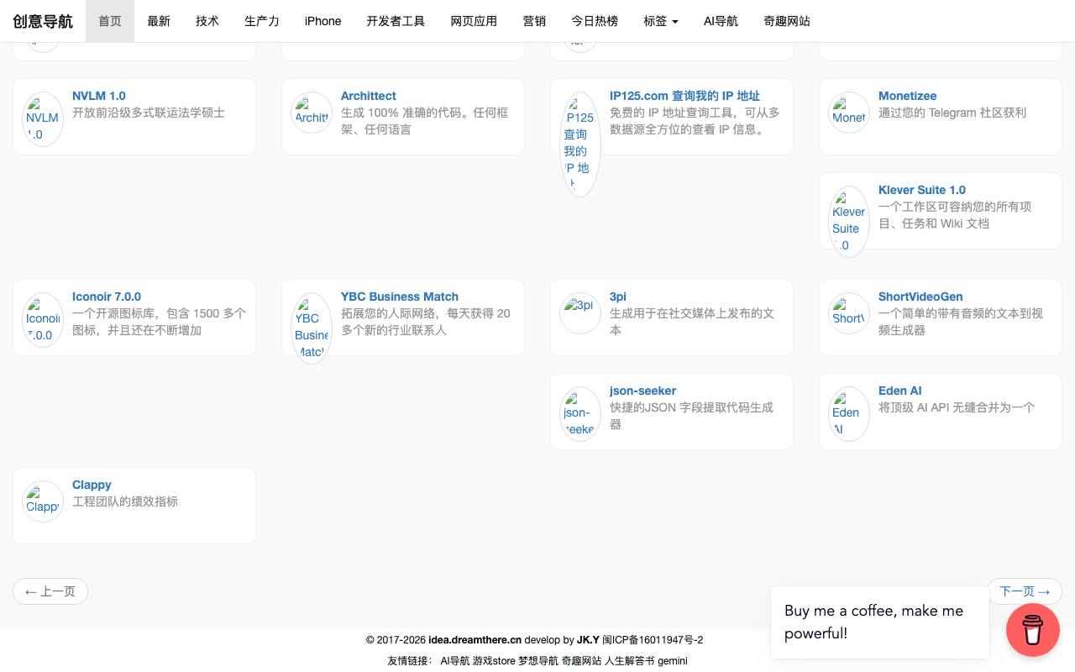This screenshot has height=672, width=1075.
Task: Click the idea.dreamthere.cn footer link
Action: tap(475, 640)
